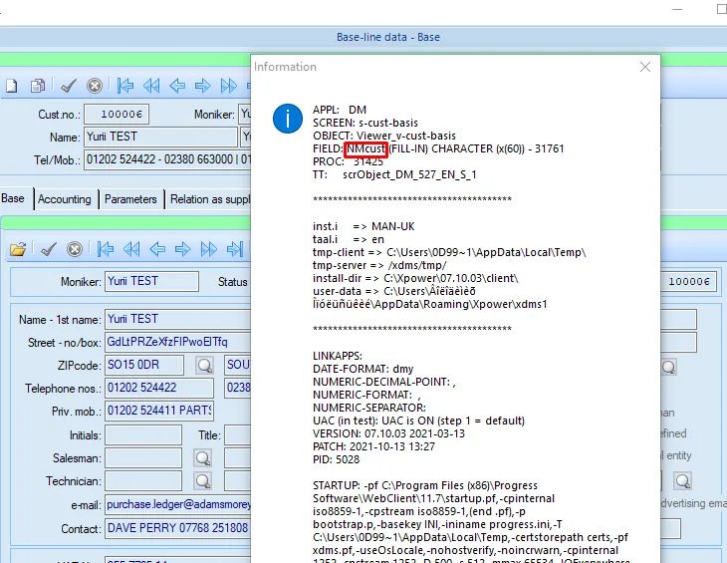The height and width of the screenshot is (563, 727).
Task: Click the VERSION: 07.10.03 line
Action: (x=388, y=433)
